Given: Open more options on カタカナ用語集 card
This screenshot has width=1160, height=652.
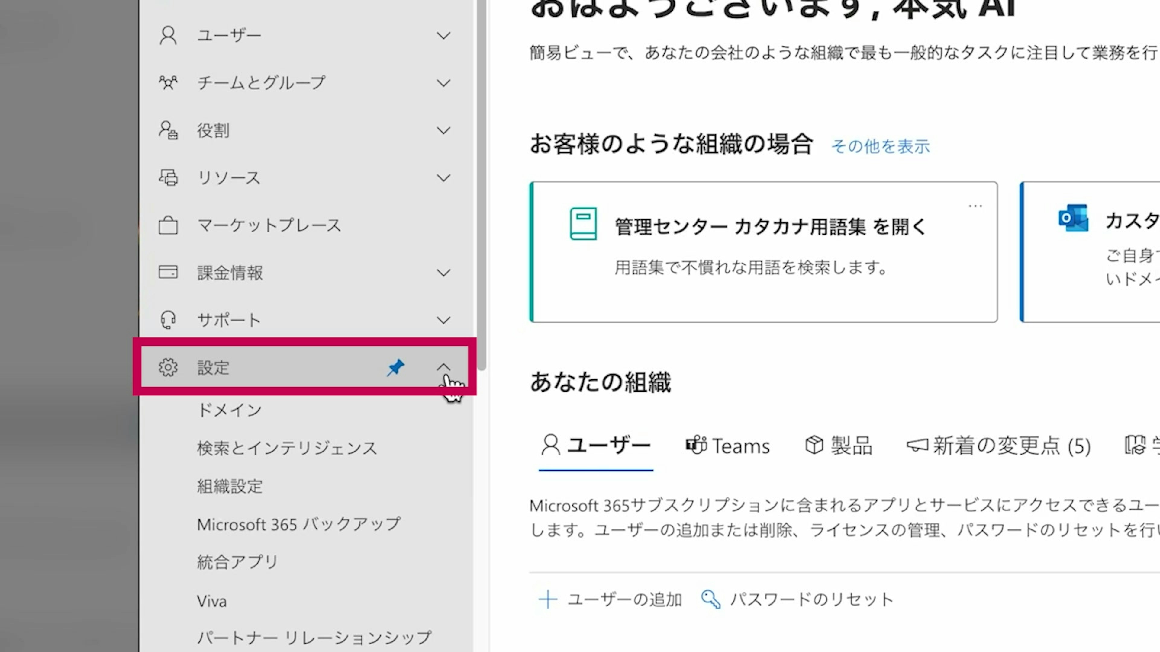Looking at the screenshot, I should 975,206.
